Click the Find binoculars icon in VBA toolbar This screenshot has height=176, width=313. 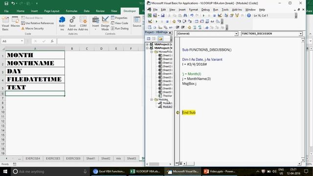185,15
